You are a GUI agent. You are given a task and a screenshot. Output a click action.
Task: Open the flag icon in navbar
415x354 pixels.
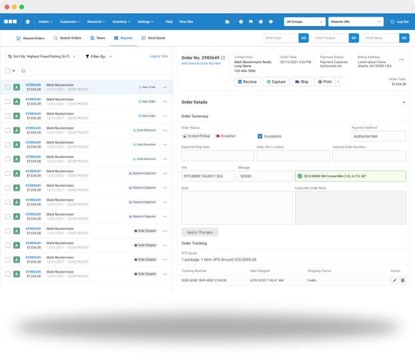tap(251, 22)
